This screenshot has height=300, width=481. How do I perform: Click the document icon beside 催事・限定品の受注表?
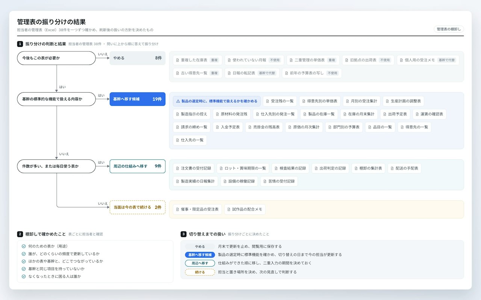[x=178, y=209]
